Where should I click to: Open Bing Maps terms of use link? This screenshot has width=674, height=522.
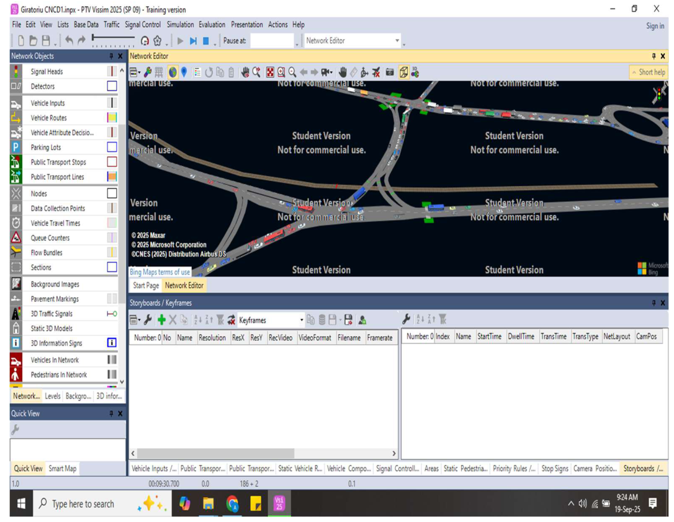click(x=160, y=272)
